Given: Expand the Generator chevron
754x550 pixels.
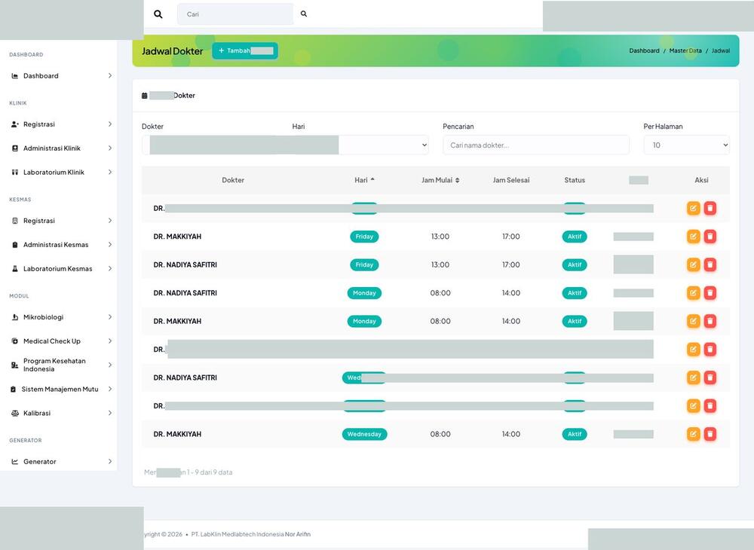Looking at the screenshot, I should click(109, 462).
